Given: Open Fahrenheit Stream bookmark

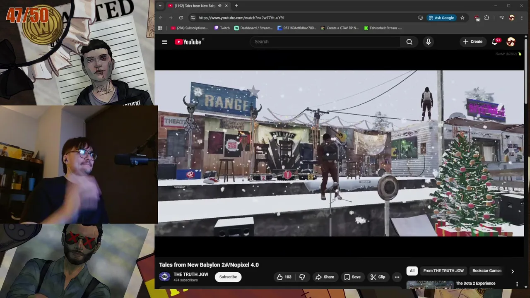Looking at the screenshot, I should tap(383, 28).
